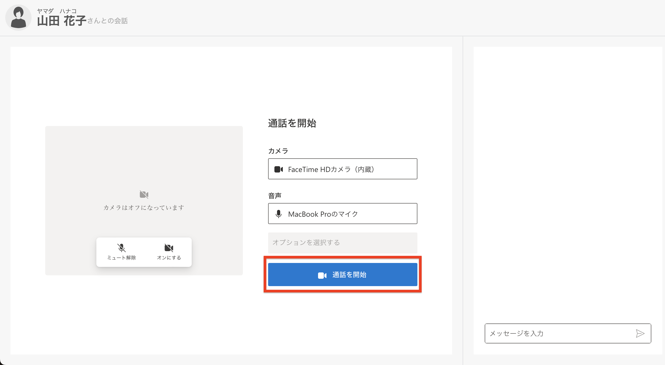Send the message with the paper plane icon
The width and height of the screenshot is (665, 365).
click(x=640, y=333)
